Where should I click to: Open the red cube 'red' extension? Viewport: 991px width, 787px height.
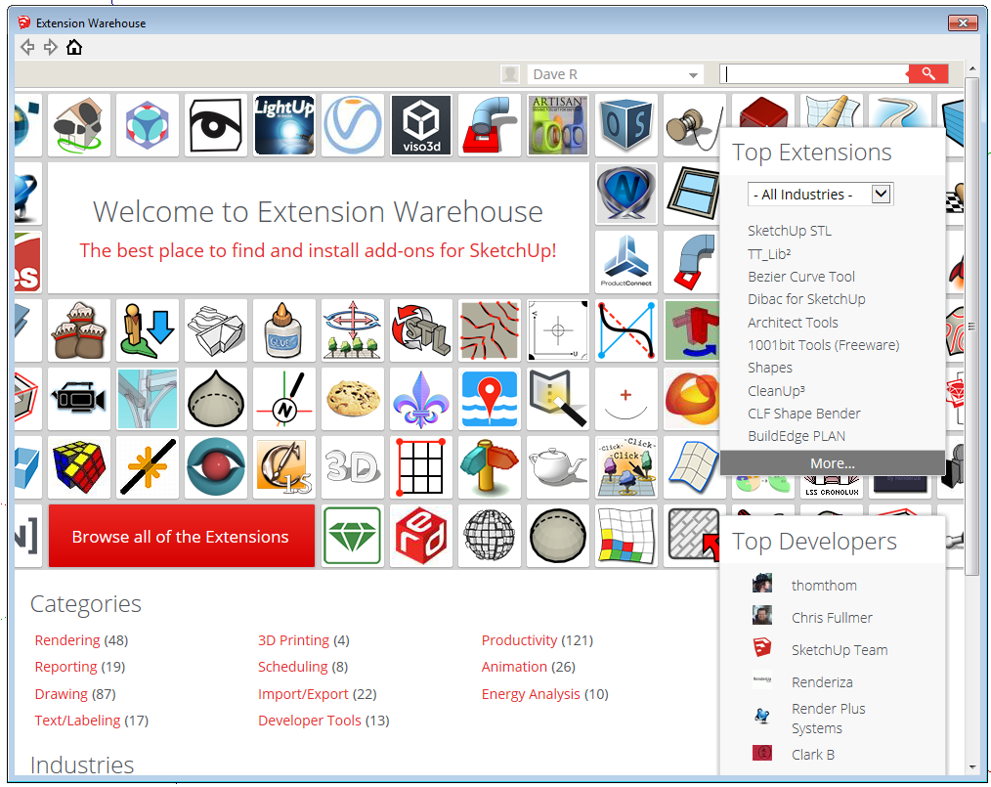(421, 536)
